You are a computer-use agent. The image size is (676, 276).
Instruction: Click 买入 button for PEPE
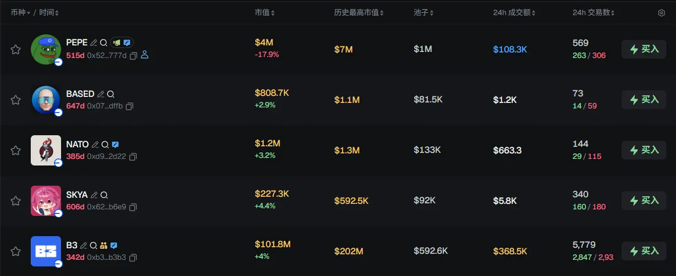(644, 49)
